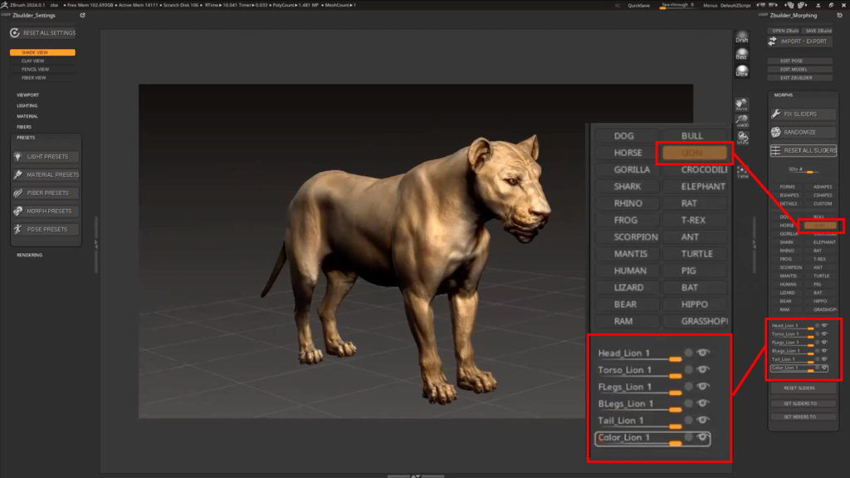The width and height of the screenshot is (850, 478).
Task: Expand the Rendering section
Action: [x=29, y=255]
